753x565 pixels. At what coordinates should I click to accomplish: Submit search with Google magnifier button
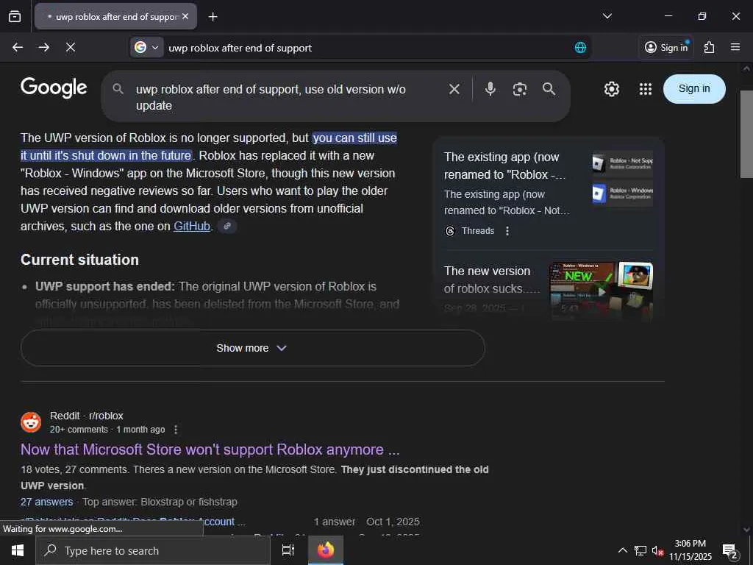pyautogui.click(x=549, y=89)
